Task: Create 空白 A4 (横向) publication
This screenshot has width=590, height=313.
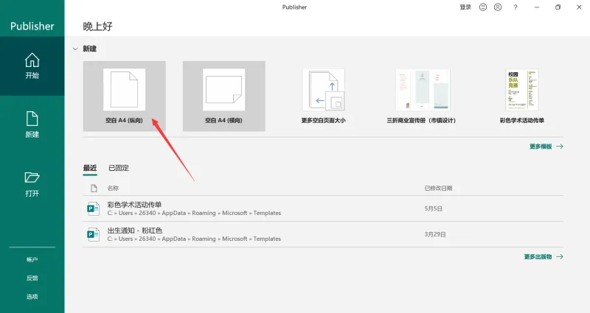Action: click(x=224, y=96)
